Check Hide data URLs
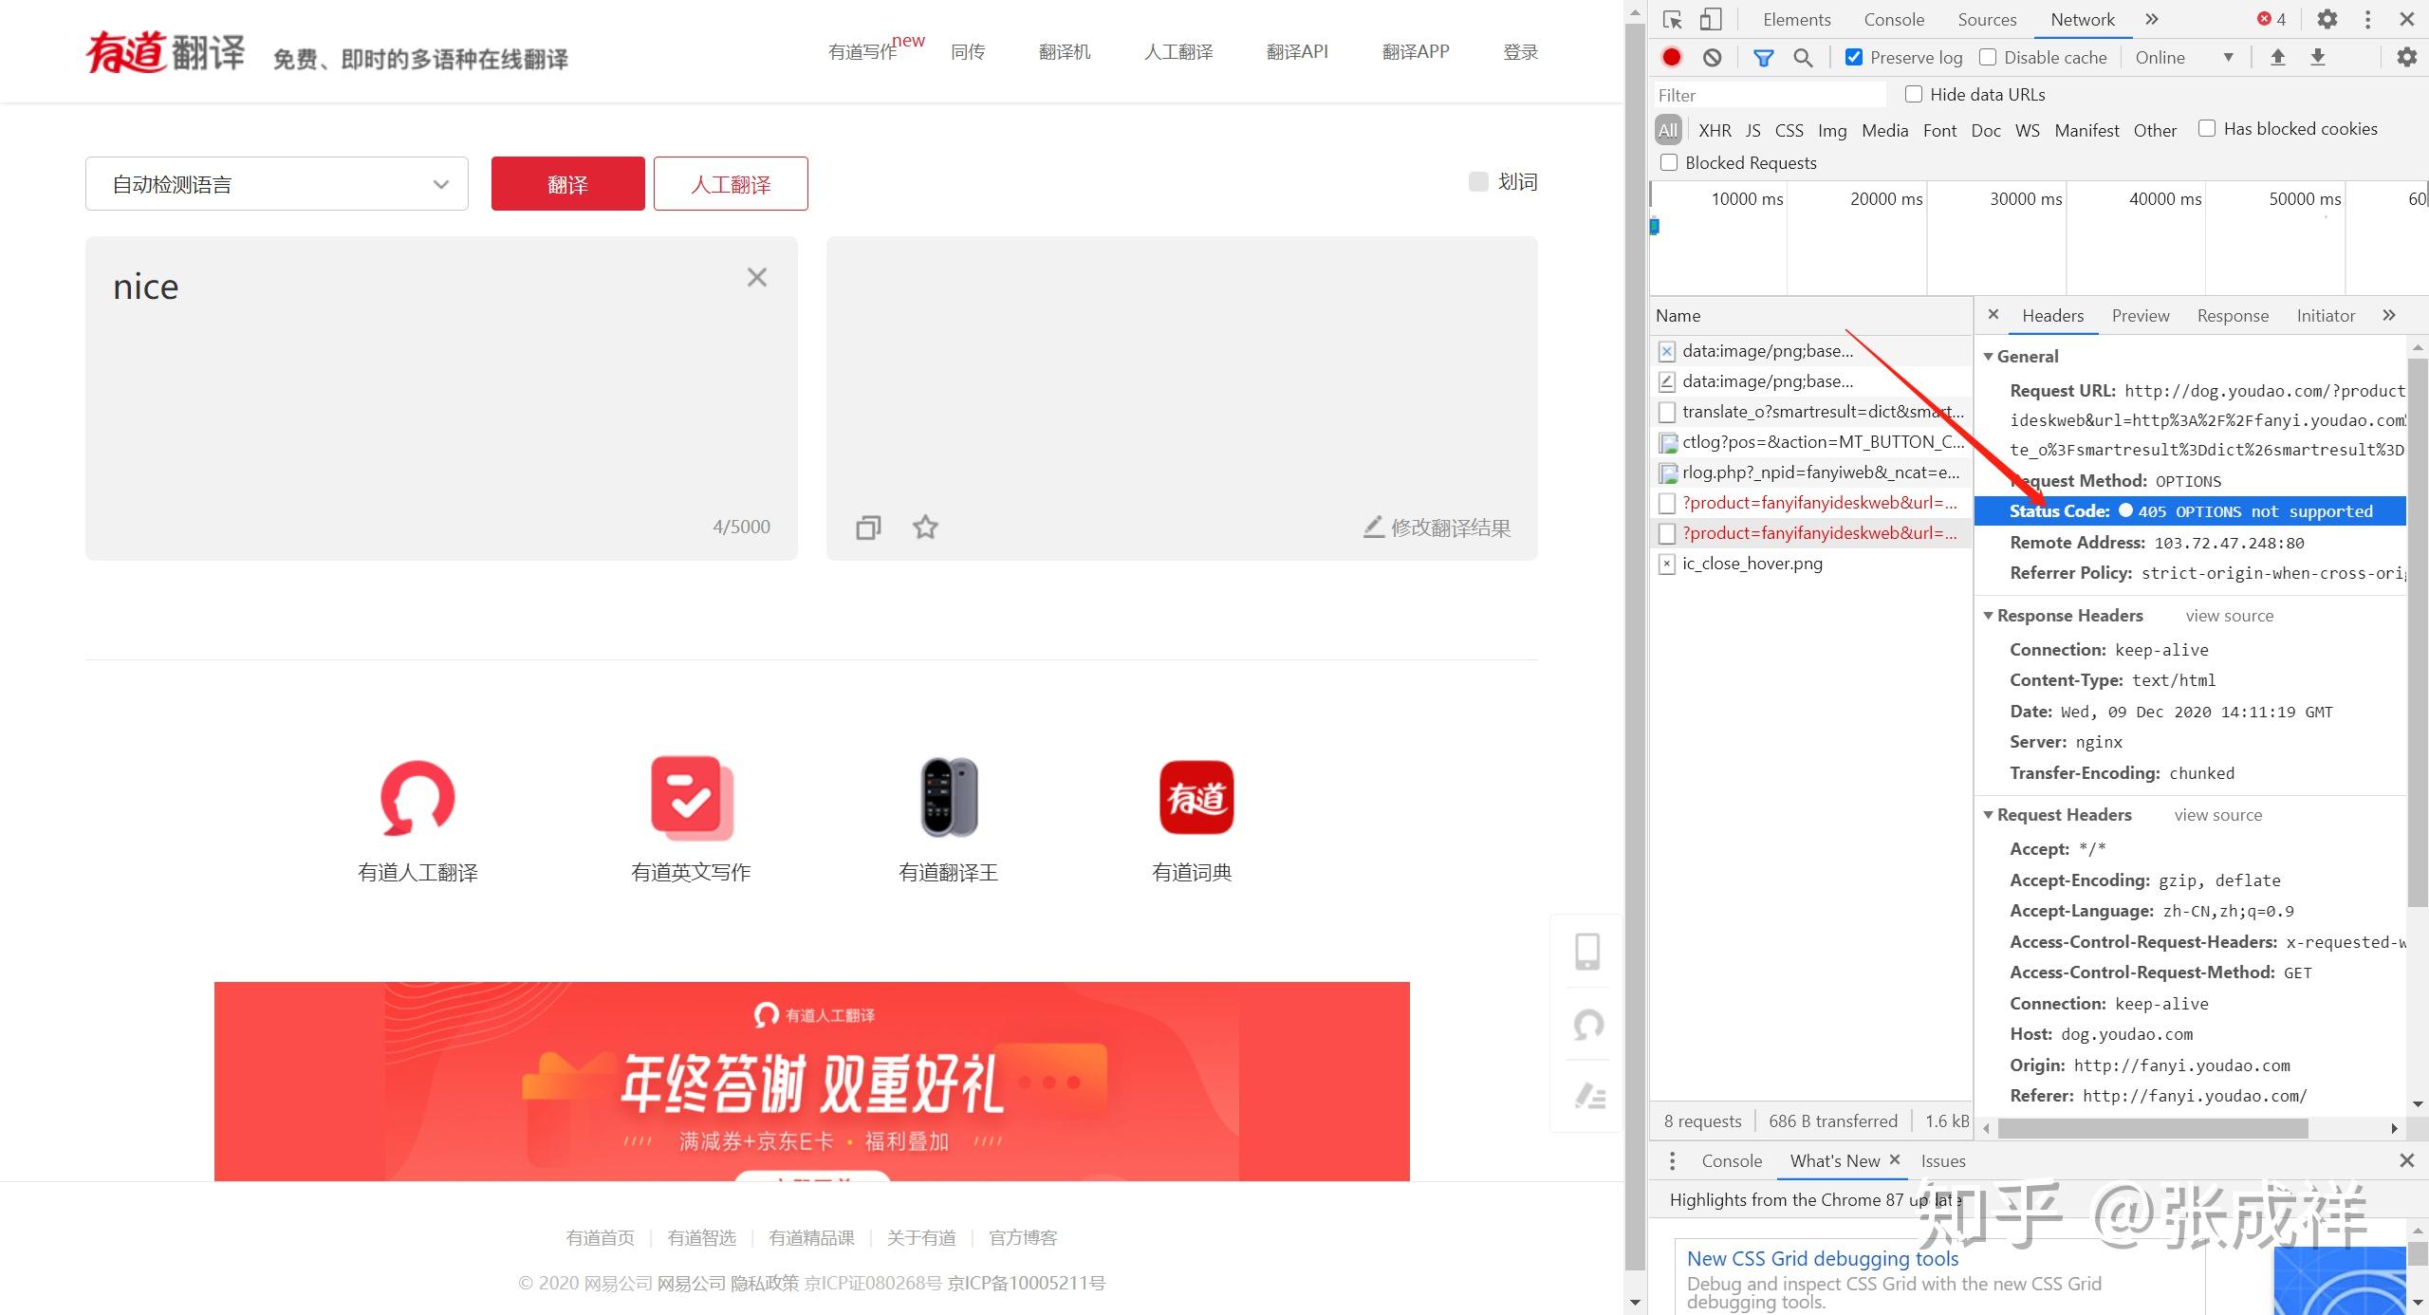The image size is (2429, 1315). [x=1914, y=94]
